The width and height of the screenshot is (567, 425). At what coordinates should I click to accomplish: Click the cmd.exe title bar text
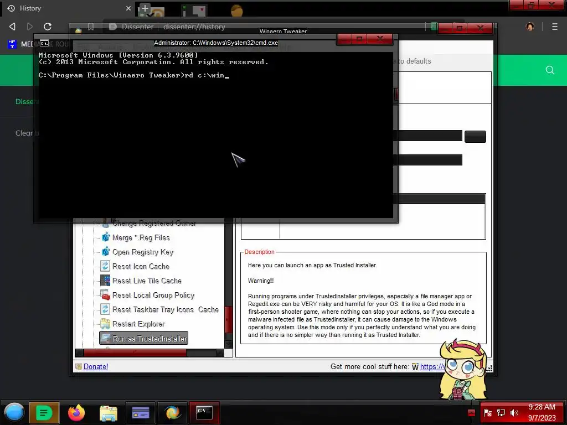pos(216,43)
